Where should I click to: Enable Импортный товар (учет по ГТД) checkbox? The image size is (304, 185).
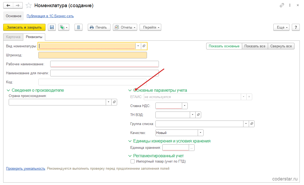pos(133,161)
